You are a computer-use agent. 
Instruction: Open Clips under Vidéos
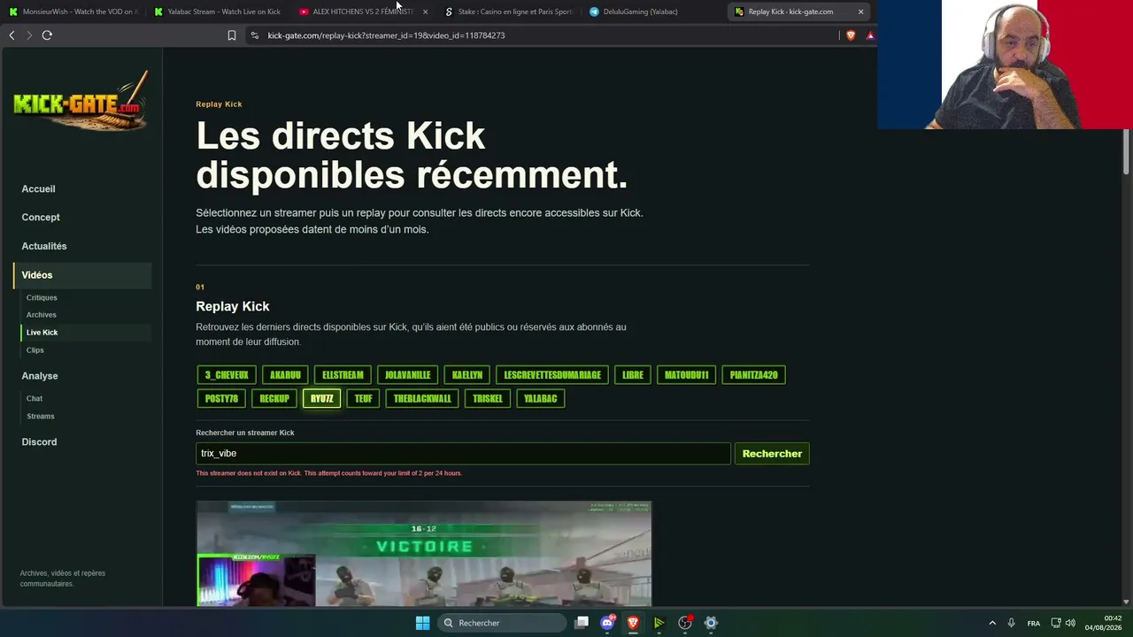[35, 350]
